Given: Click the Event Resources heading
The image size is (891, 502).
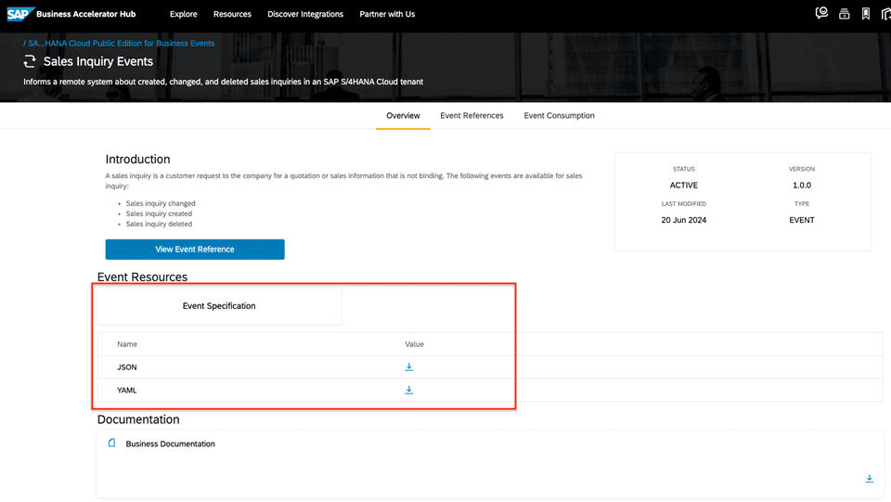Looking at the screenshot, I should click(142, 277).
